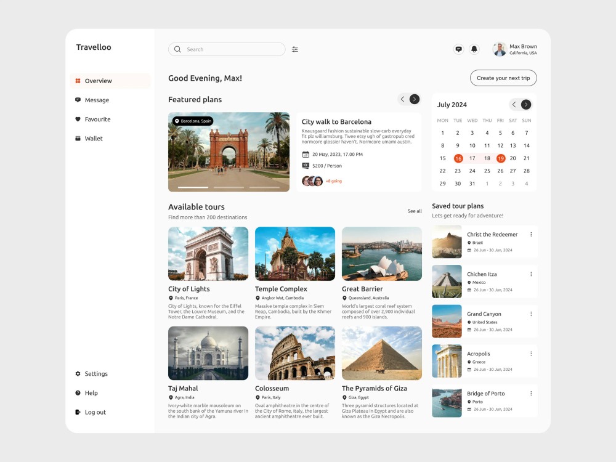Click the Favourite heart icon in sidebar
Viewport: 616px width, 462px height.
(78, 120)
